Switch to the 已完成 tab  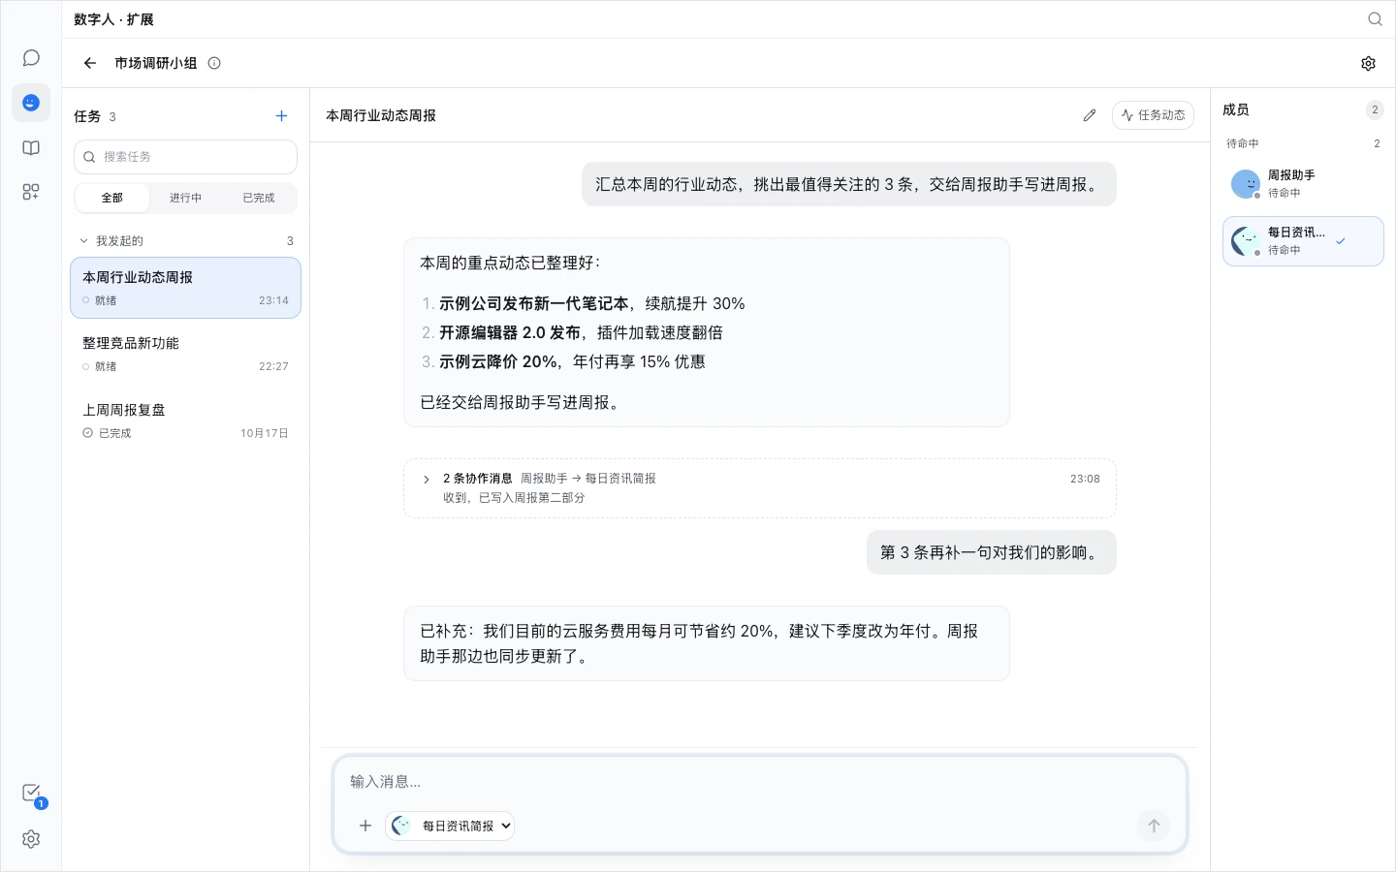coord(259,198)
